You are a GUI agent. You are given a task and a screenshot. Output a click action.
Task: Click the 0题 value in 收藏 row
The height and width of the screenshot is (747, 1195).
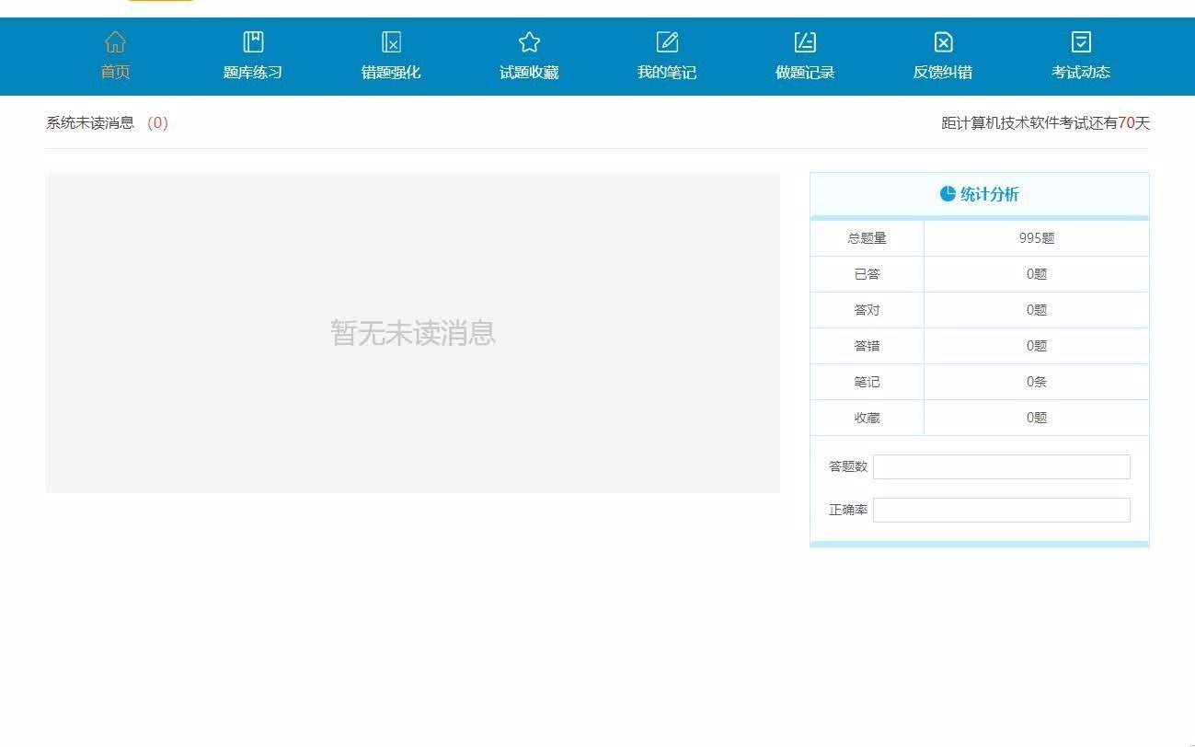click(x=1037, y=418)
